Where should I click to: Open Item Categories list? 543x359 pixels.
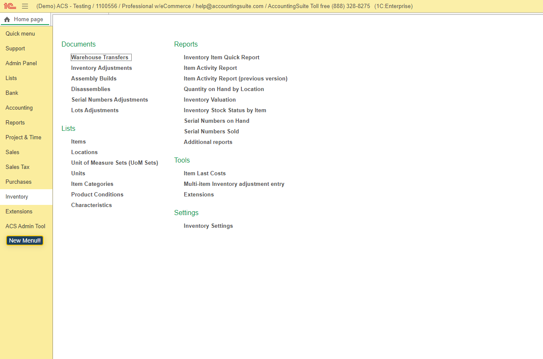point(92,184)
